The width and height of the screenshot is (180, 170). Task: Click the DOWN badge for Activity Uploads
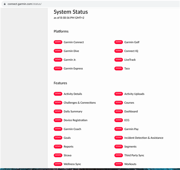click(x=119, y=94)
